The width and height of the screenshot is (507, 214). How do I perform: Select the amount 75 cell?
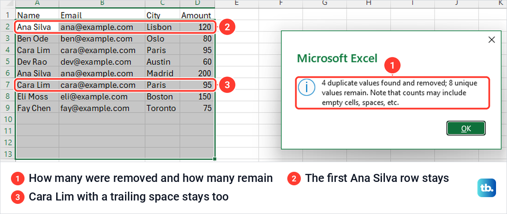click(x=197, y=108)
